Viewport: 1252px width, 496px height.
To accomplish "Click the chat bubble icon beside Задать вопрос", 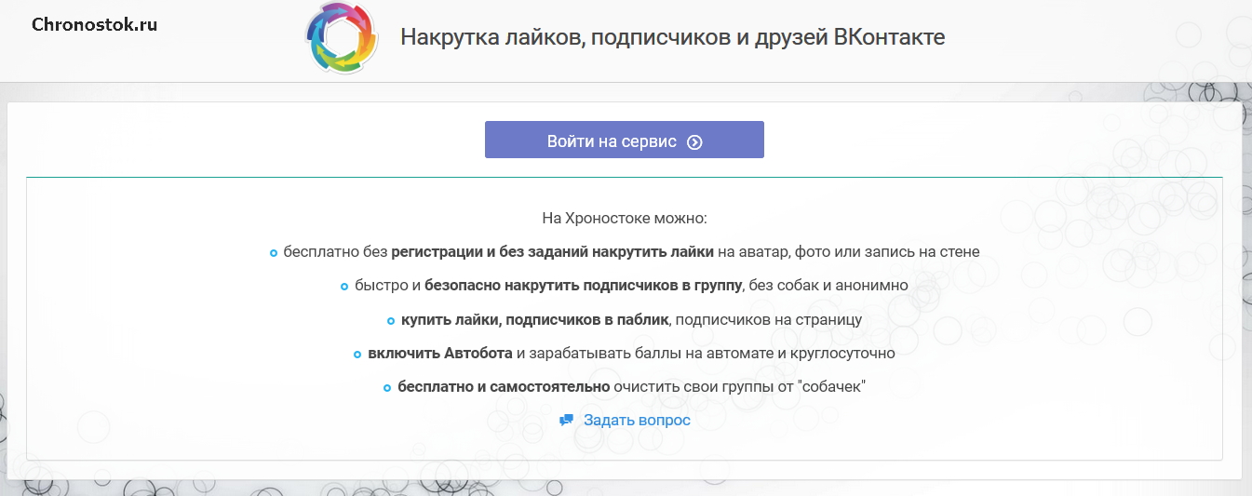I will [x=566, y=421].
